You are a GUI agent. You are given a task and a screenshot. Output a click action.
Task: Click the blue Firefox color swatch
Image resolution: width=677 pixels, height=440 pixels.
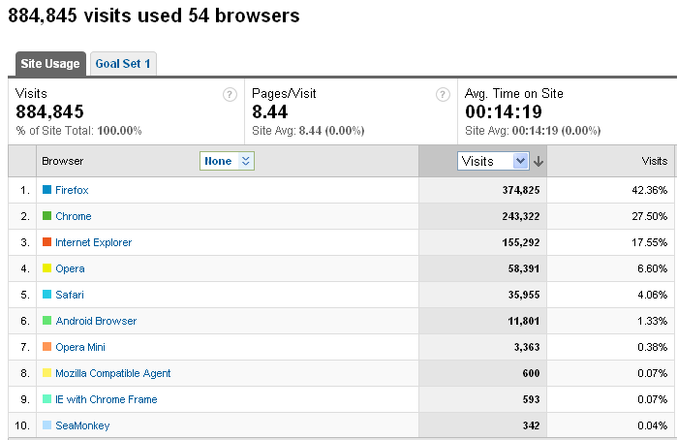tap(47, 190)
